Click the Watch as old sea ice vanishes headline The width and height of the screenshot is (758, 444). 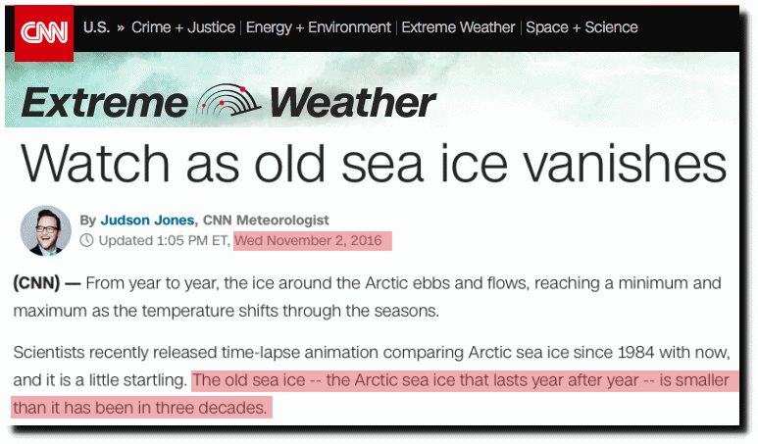point(374,164)
